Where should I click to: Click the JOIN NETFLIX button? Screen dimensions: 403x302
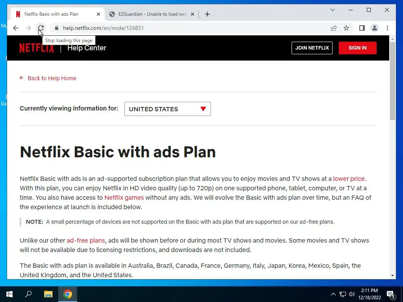point(312,48)
